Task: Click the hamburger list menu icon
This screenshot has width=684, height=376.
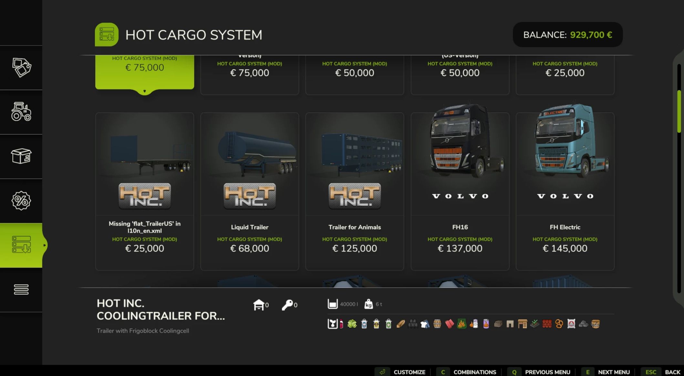Action: click(x=21, y=290)
